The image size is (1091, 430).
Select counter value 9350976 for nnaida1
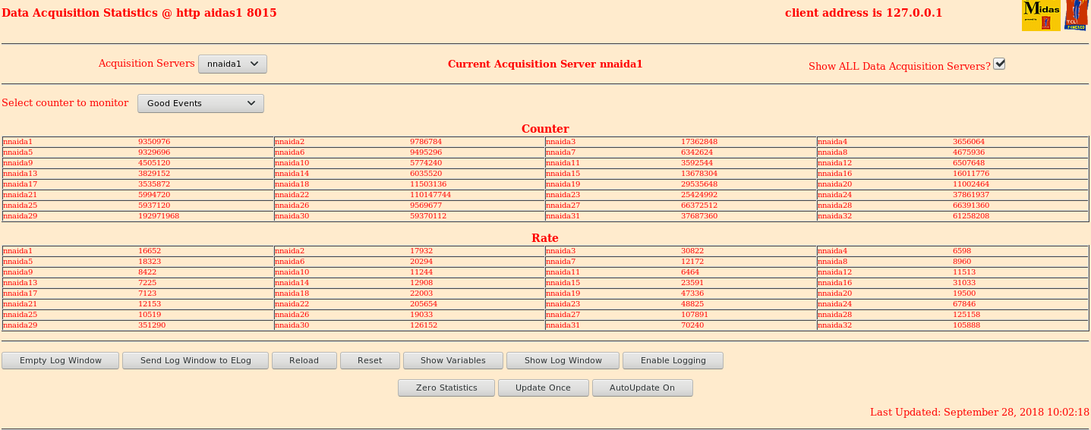154,142
